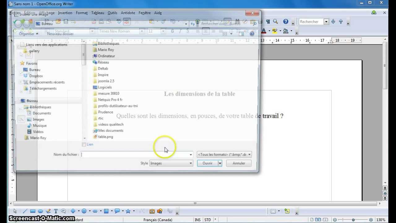The image size is (396, 223).
Task: Open OpenOffice Help with the question mark icon
Action: pyautogui.click(x=285, y=22)
